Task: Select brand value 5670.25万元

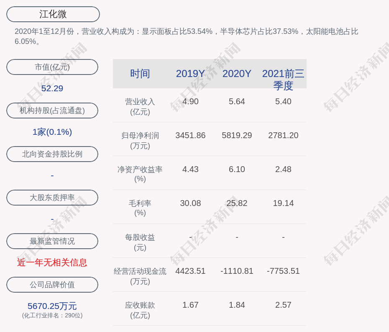Action: [52, 306]
